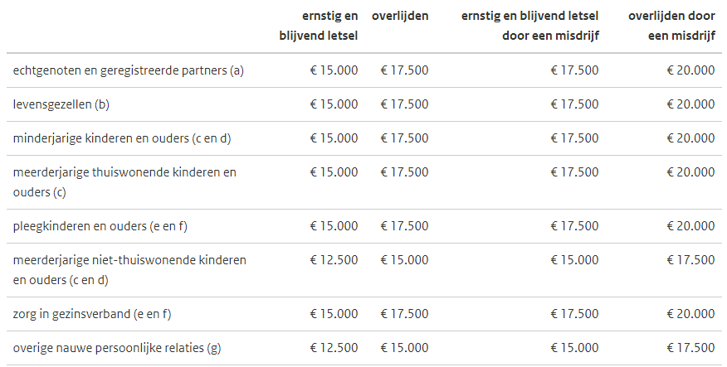Click 'meerderjarige niet-thuiswonende kinderen en ouders' row label

129,270
